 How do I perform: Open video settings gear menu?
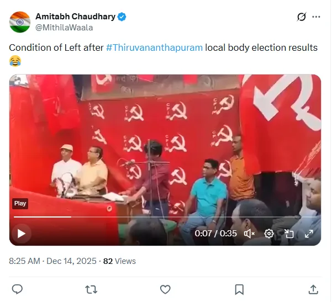coord(269,234)
